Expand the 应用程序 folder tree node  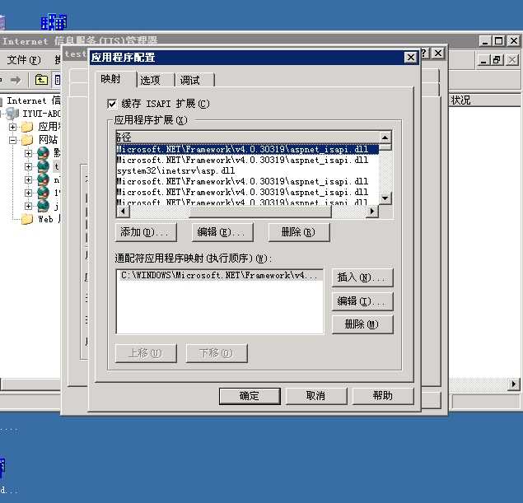tap(12, 127)
